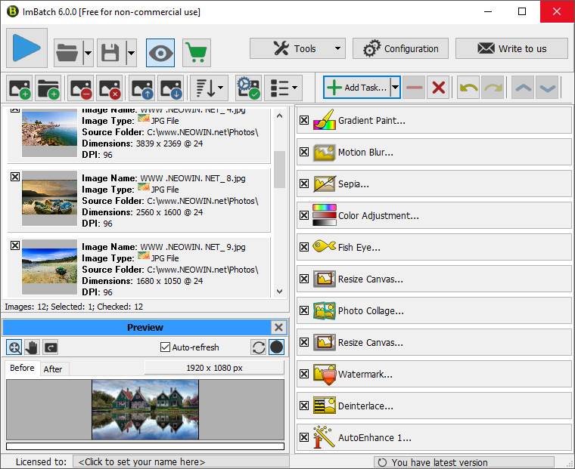Expand the open-folder dropdown arrow

tap(89, 53)
